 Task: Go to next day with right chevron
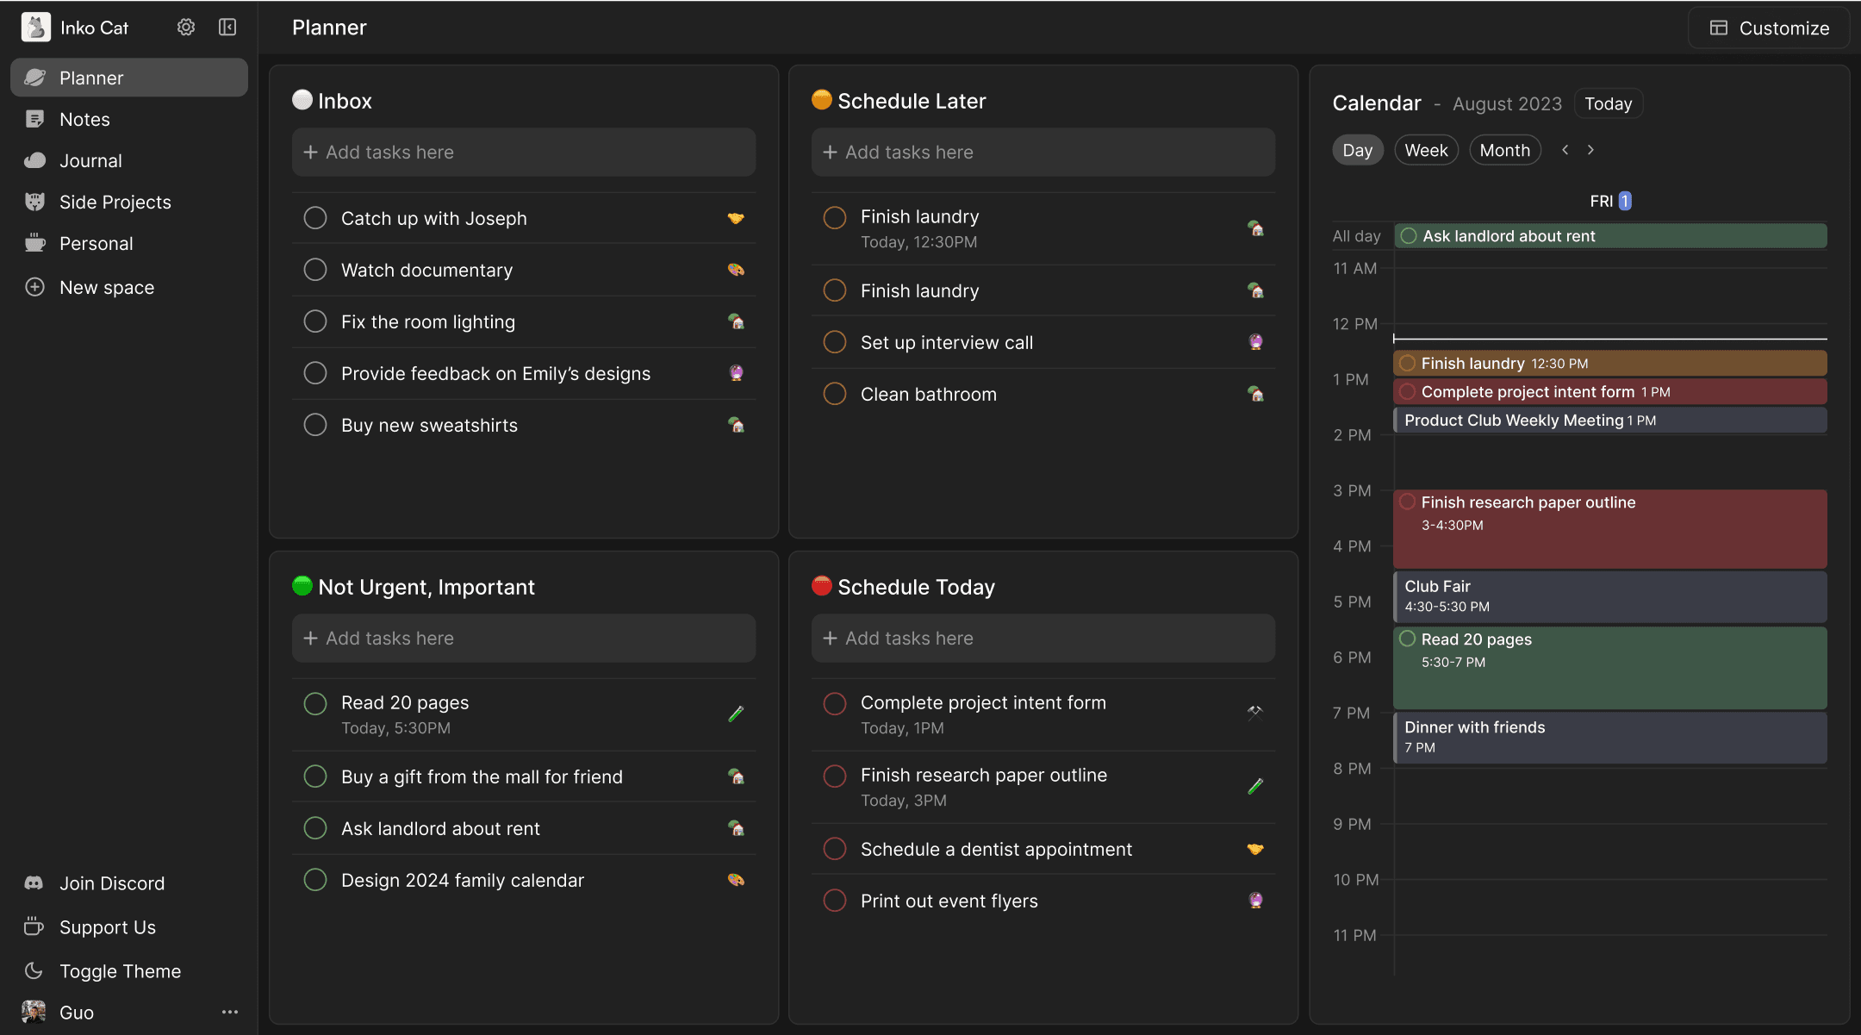pos(1590,150)
